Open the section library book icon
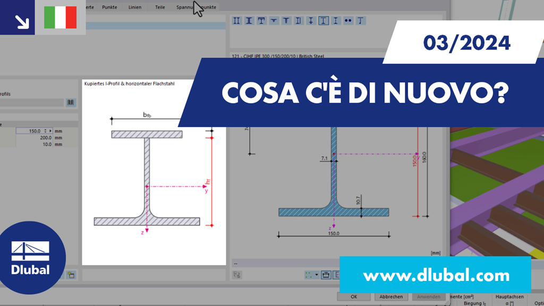Image resolution: width=544 pixels, height=306 pixels. click(x=71, y=103)
